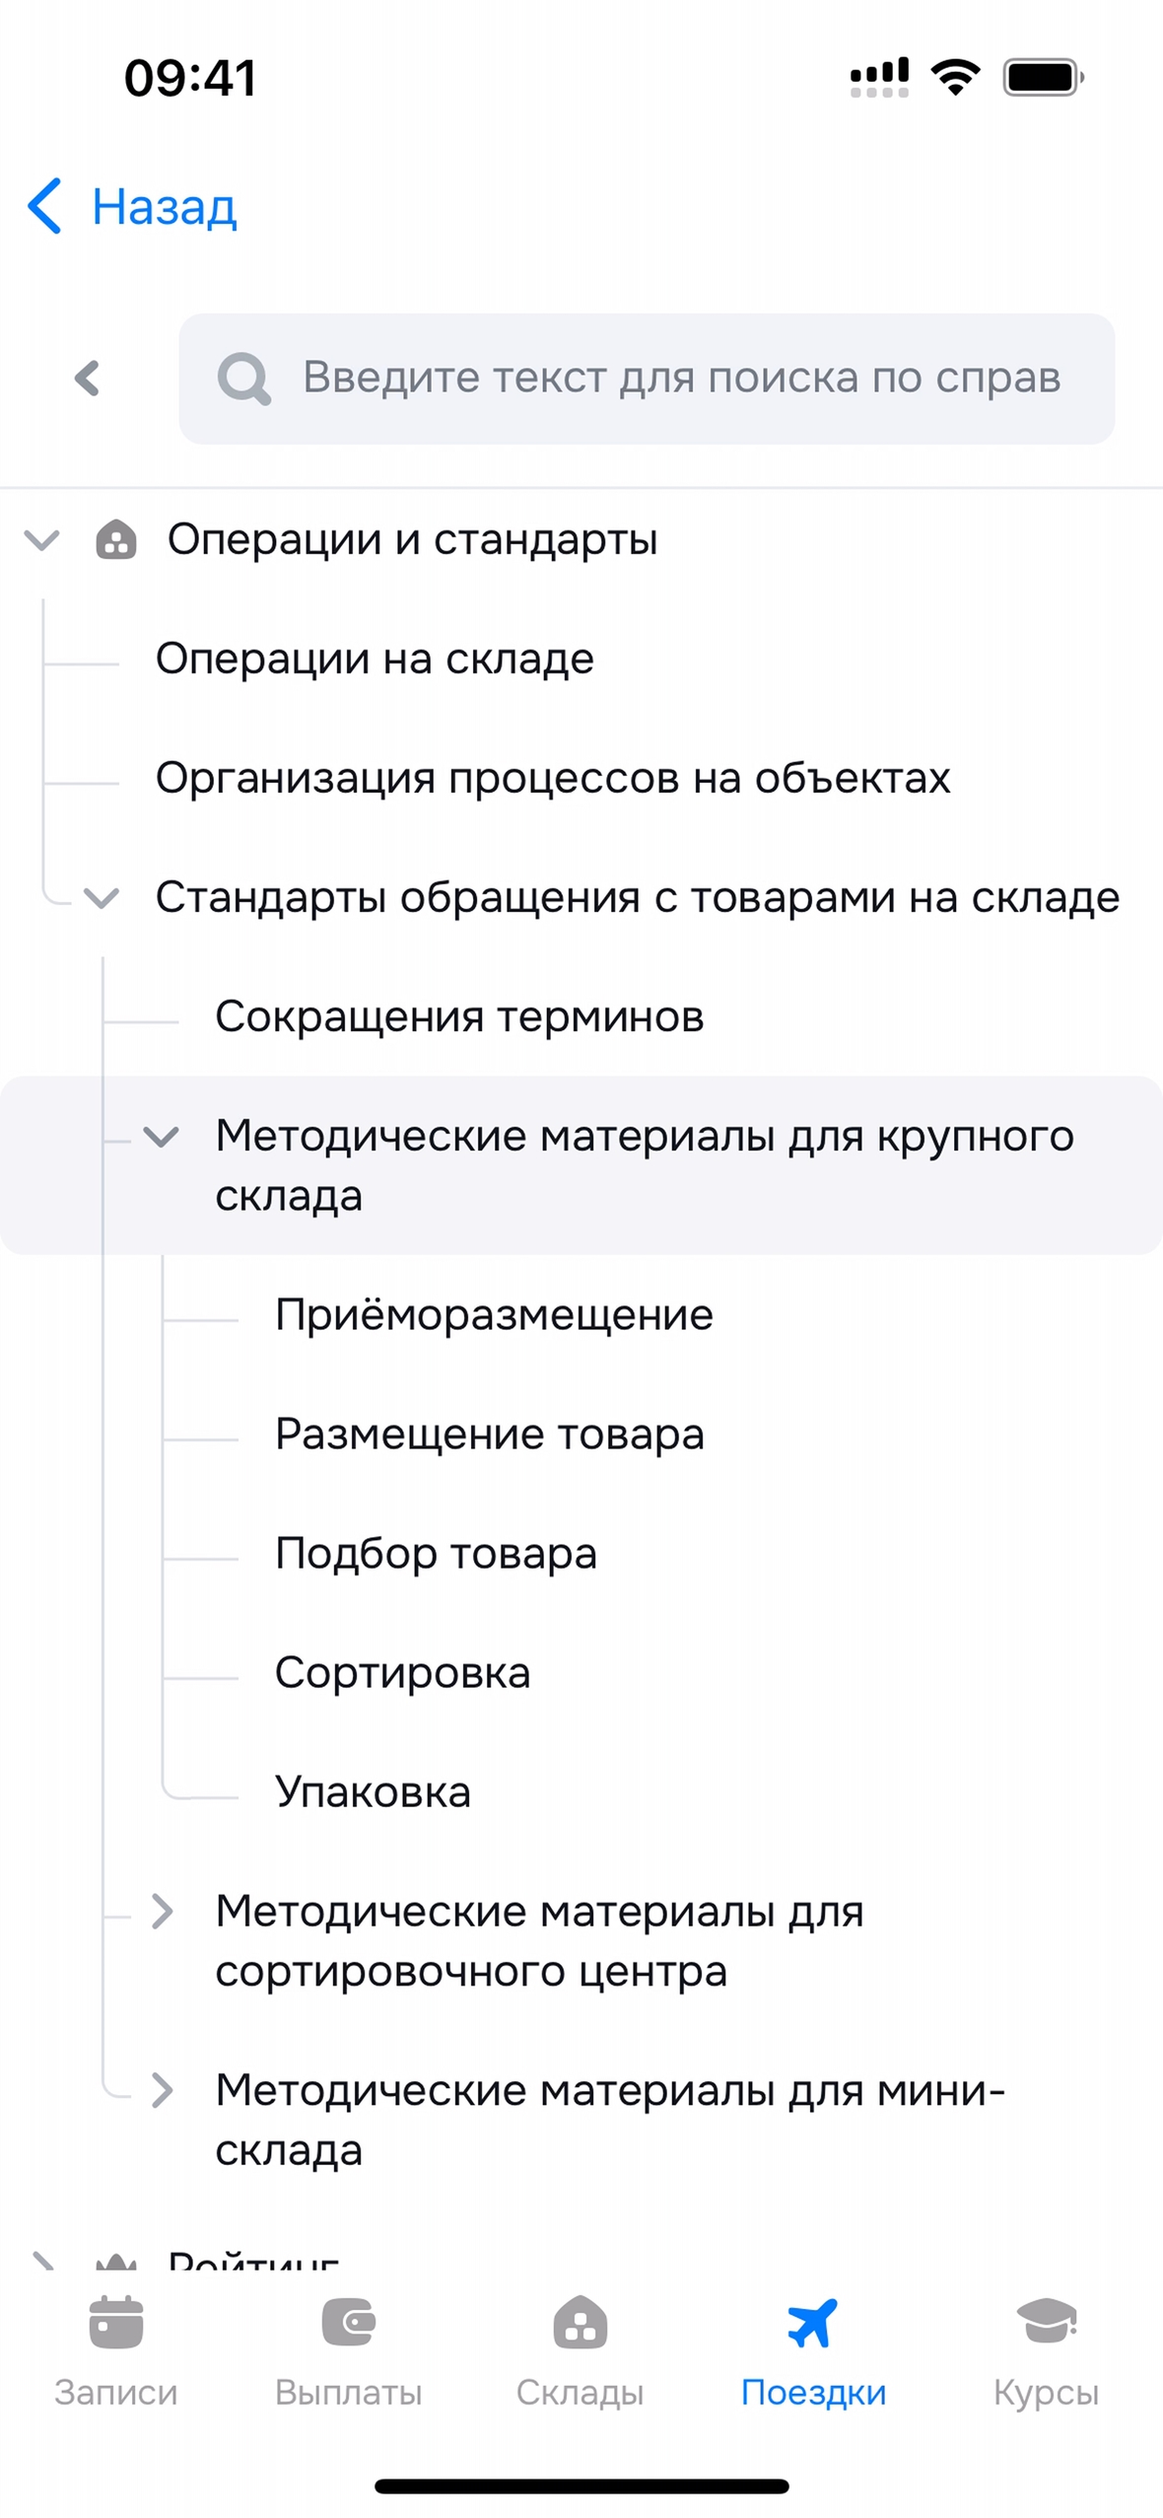The width and height of the screenshot is (1163, 2518).
Task: Tap the Выплаты wallet icon
Action: click(348, 2321)
